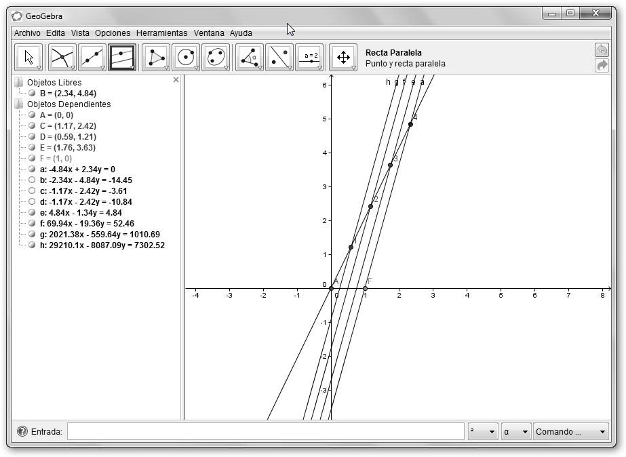The height and width of the screenshot is (457, 626).
Task: Select the Conic through five points tool
Action: [216, 58]
